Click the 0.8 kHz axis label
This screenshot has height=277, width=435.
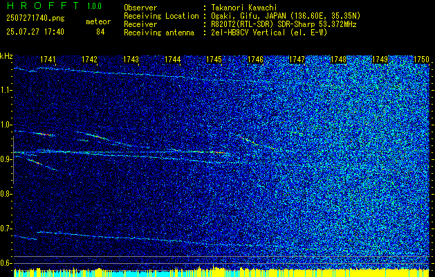point(5,194)
